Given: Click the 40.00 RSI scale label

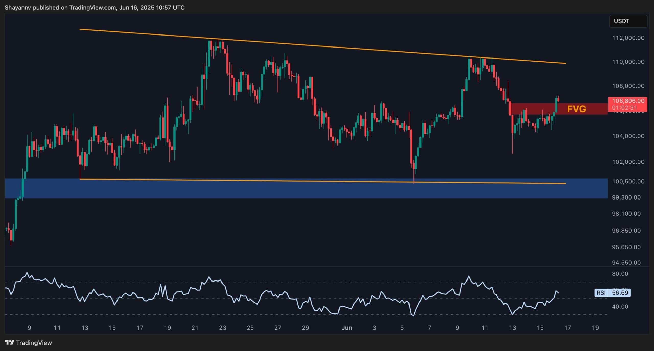Looking at the screenshot, I should [x=620, y=306].
